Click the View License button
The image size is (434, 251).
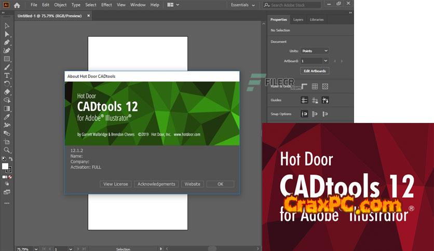tap(116, 184)
